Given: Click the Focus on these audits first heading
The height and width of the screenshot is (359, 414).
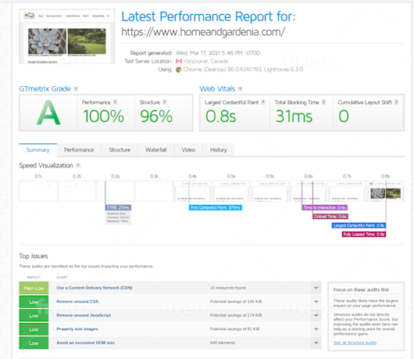Looking at the screenshot, I should click(x=361, y=289).
